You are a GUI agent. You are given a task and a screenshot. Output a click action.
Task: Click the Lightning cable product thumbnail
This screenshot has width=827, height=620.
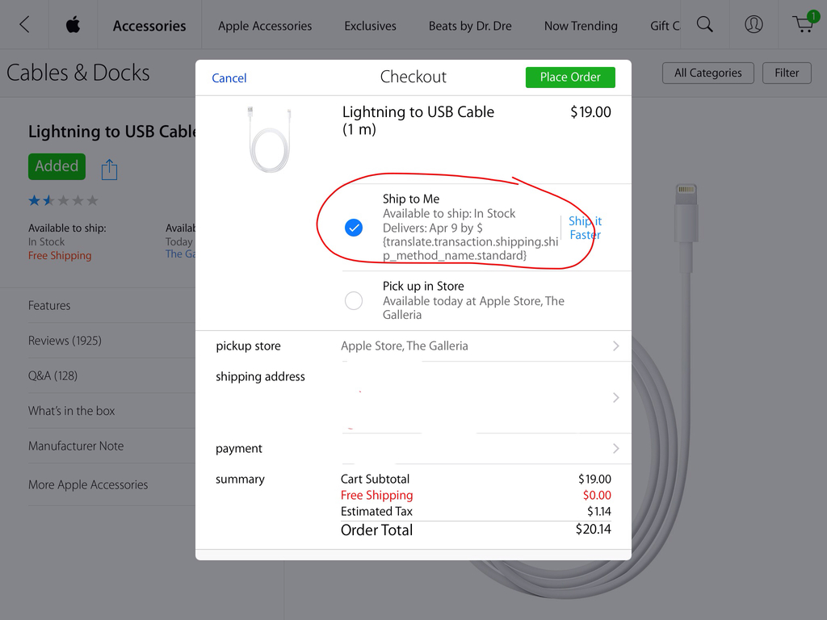270,139
